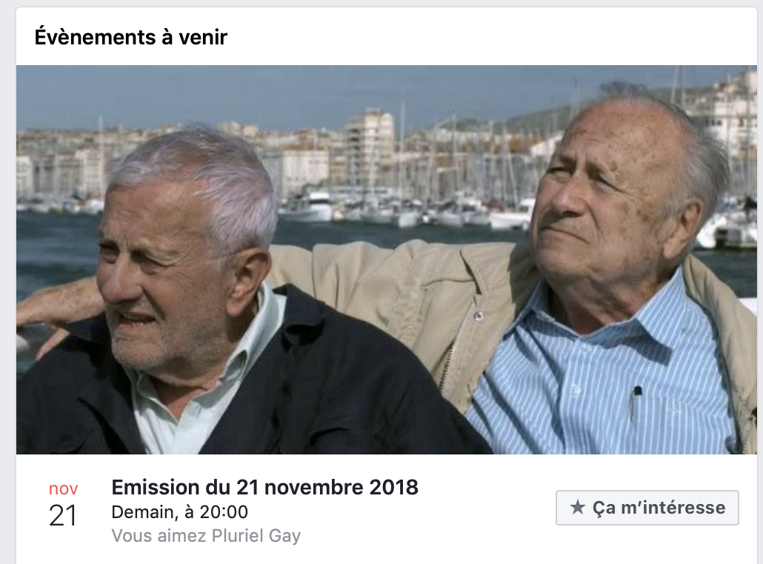Open the Emission du 21 novembre 2018 event
Viewport: 763px width, 564px height.
tap(264, 487)
